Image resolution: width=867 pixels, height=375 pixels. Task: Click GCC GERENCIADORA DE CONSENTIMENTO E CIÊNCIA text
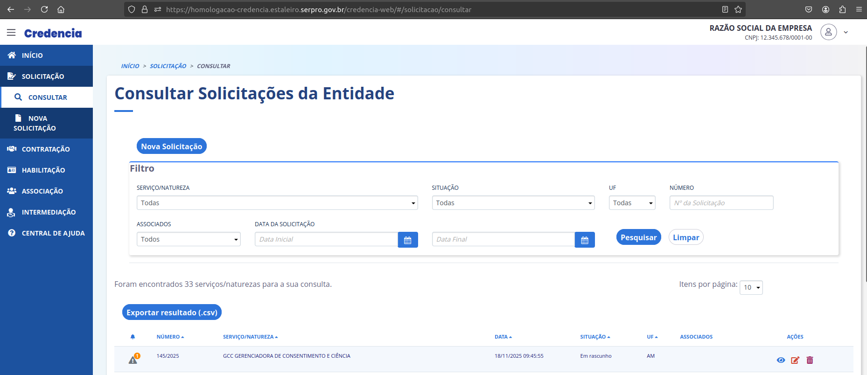click(287, 356)
